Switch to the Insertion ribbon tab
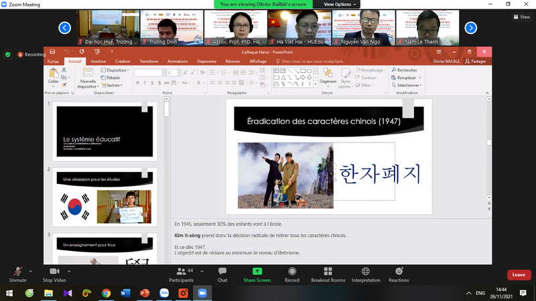 coord(98,61)
